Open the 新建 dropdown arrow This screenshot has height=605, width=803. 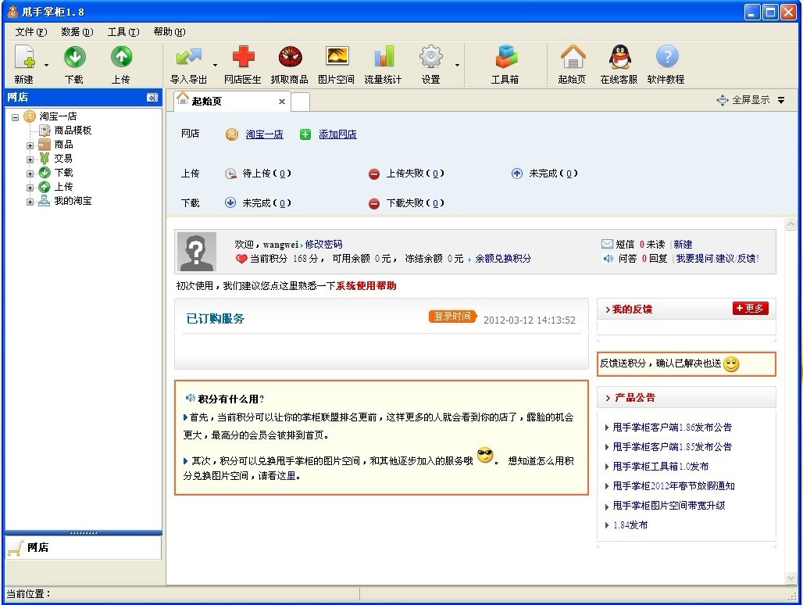[x=47, y=66]
